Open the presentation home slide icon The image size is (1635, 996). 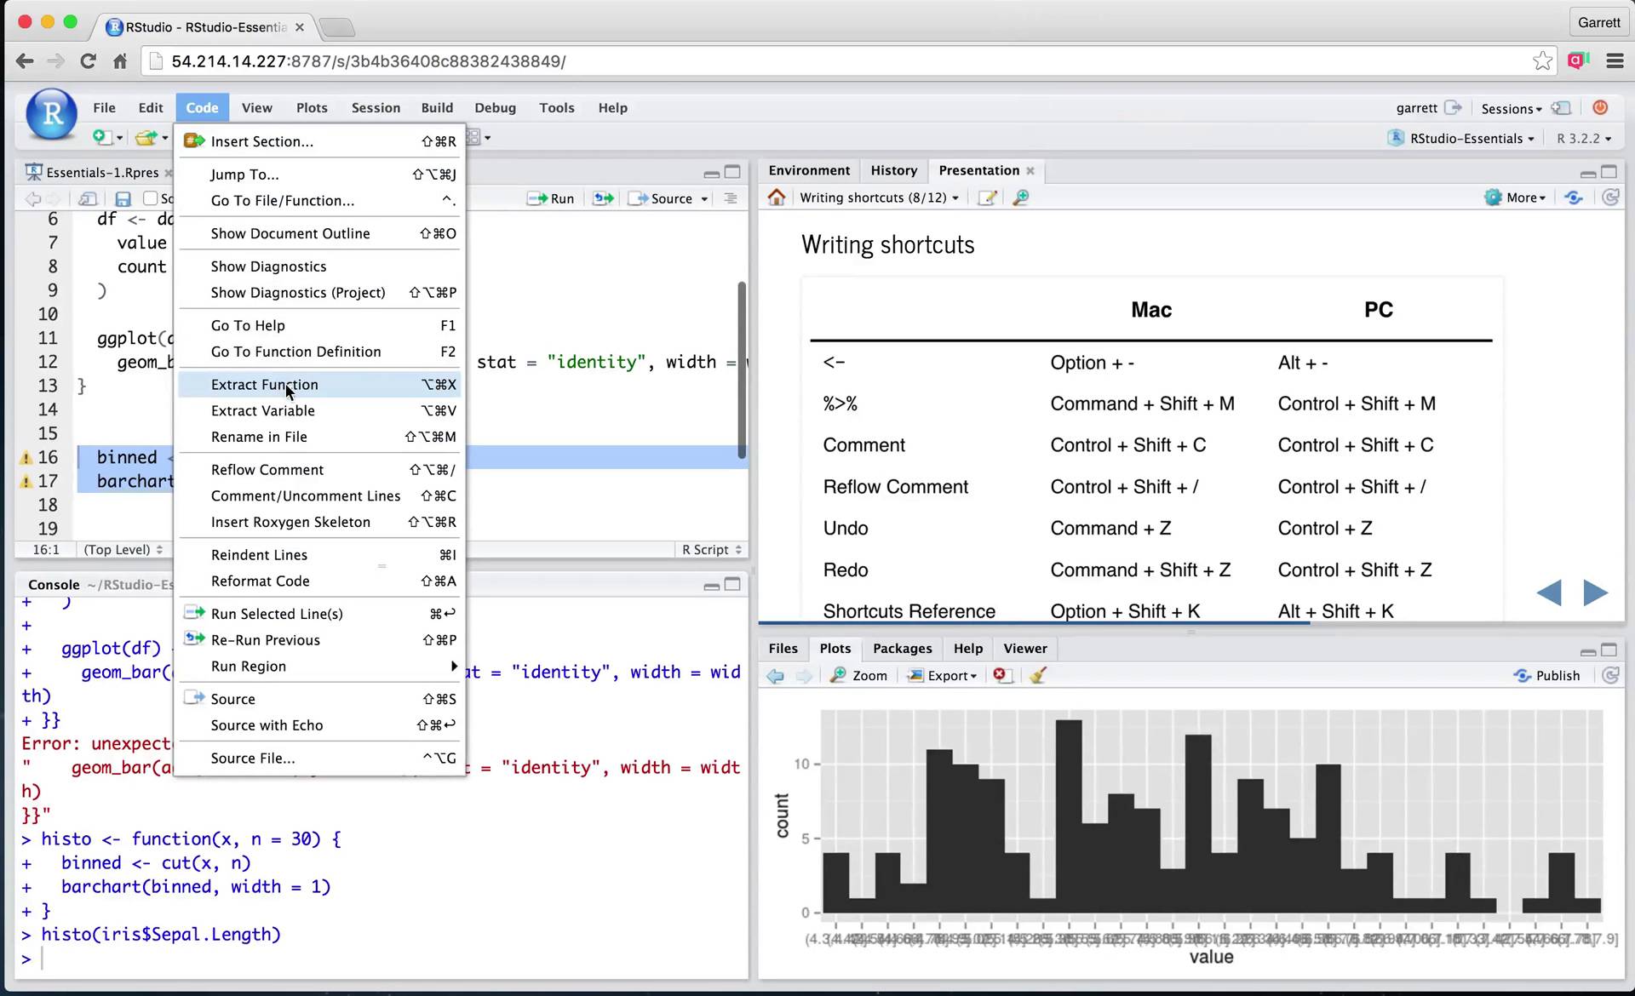(776, 197)
